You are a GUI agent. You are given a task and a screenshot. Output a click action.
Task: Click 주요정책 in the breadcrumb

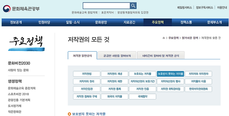coord(174,38)
